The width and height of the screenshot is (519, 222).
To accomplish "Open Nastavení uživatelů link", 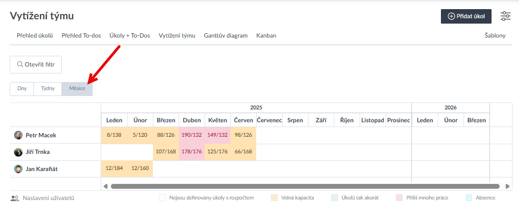I will [48, 198].
